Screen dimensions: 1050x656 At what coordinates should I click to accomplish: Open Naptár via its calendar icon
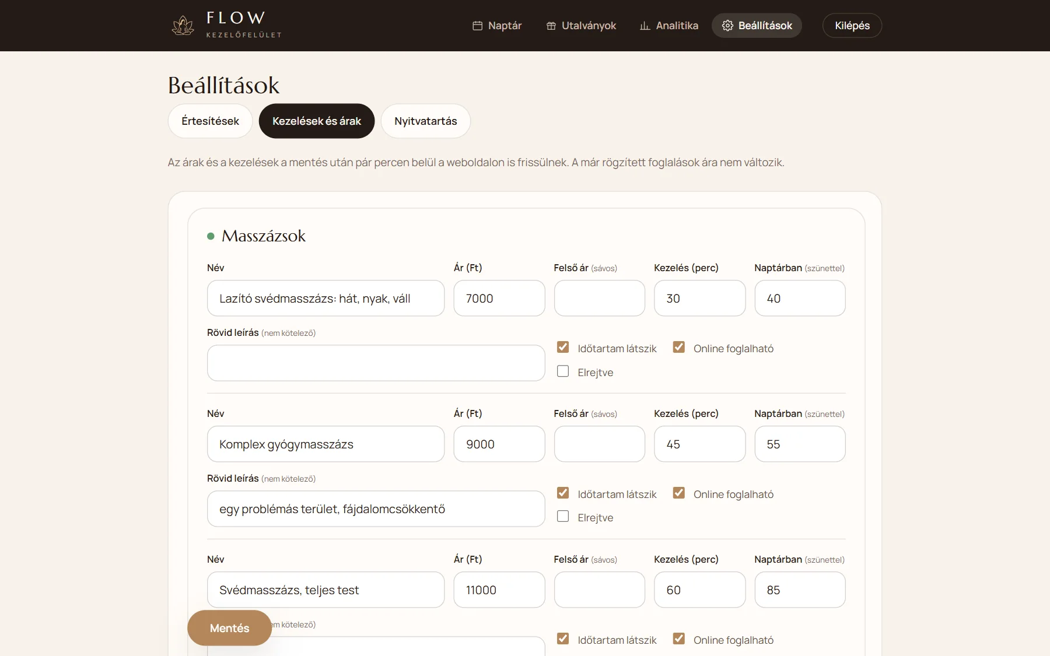(x=477, y=26)
